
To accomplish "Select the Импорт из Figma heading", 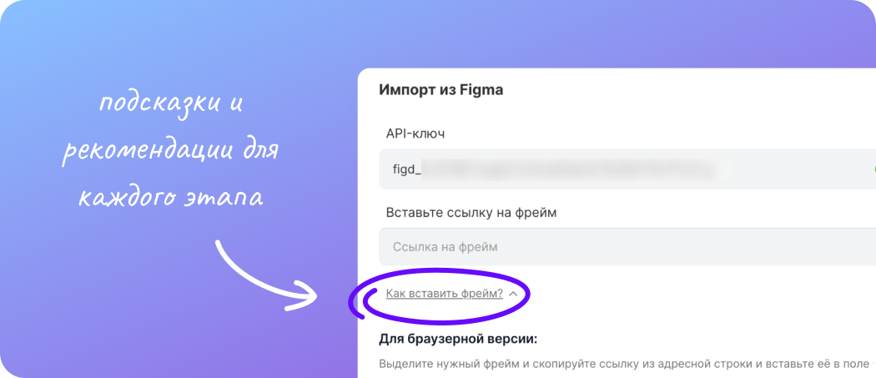I will click(x=441, y=90).
